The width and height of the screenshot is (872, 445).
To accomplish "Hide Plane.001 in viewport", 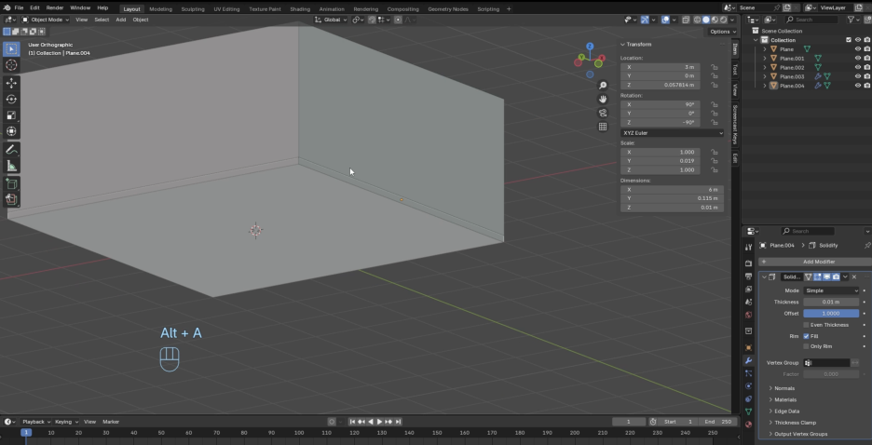I will pyautogui.click(x=857, y=59).
